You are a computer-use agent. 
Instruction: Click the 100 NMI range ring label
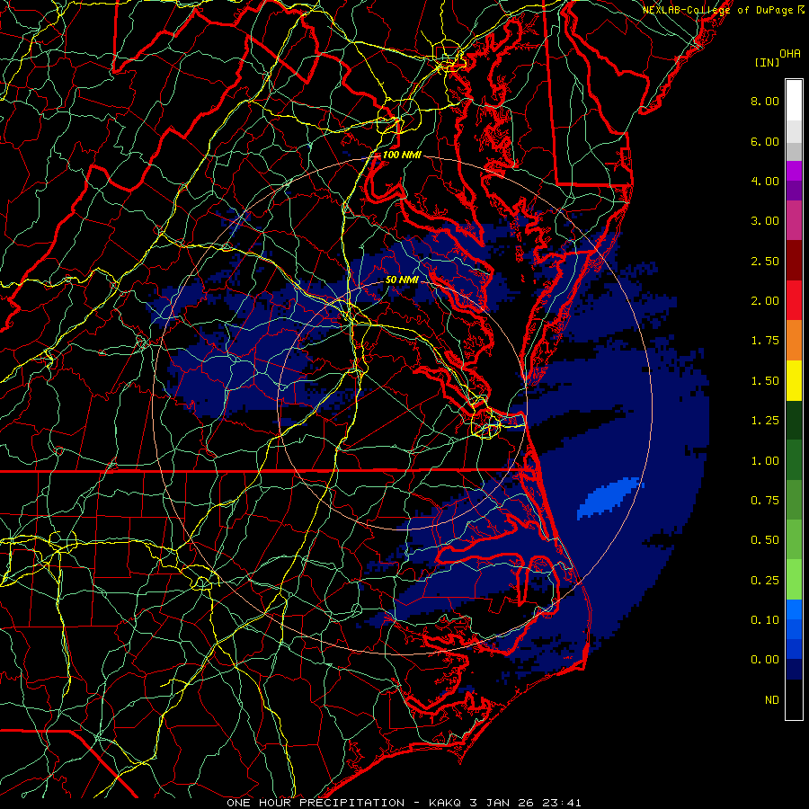pyautogui.click(x=402, y=155)
